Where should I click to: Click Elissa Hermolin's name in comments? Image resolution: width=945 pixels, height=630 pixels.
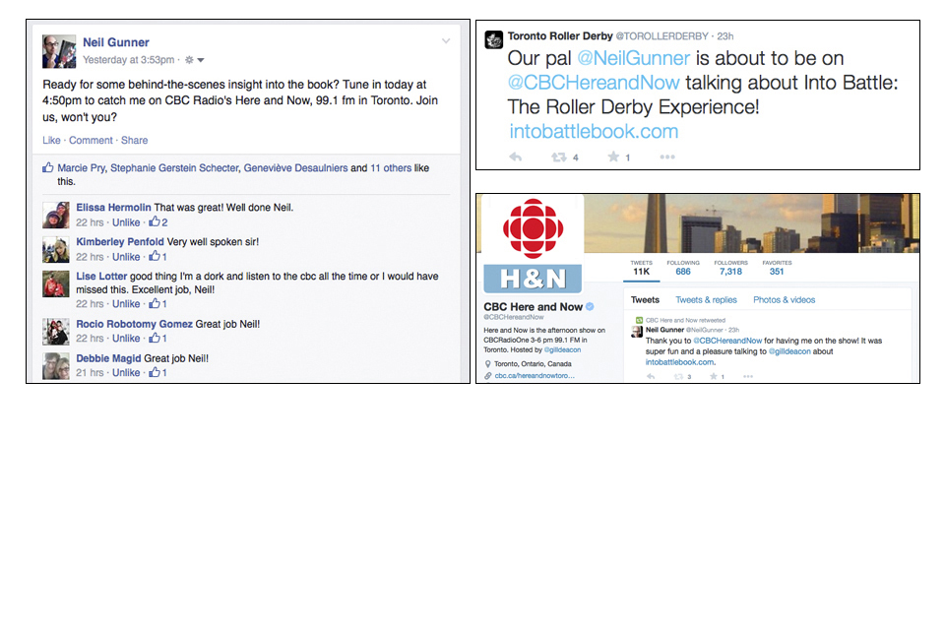pos(113,208)
